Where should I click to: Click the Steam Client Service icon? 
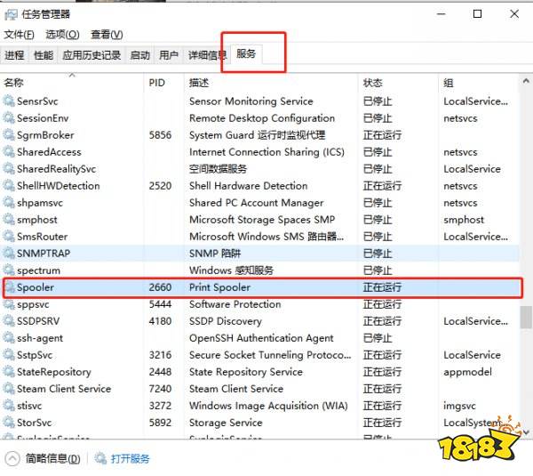pos(9,389)
